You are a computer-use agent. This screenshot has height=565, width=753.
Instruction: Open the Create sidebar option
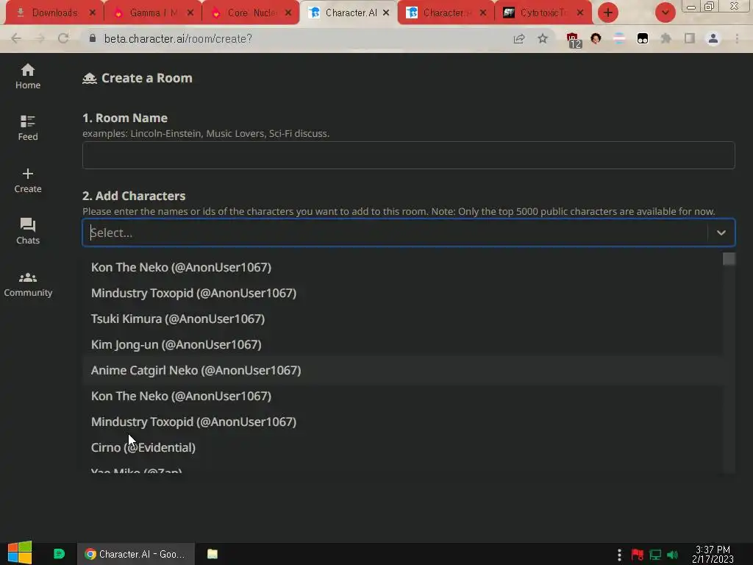[x=28, y=181]
